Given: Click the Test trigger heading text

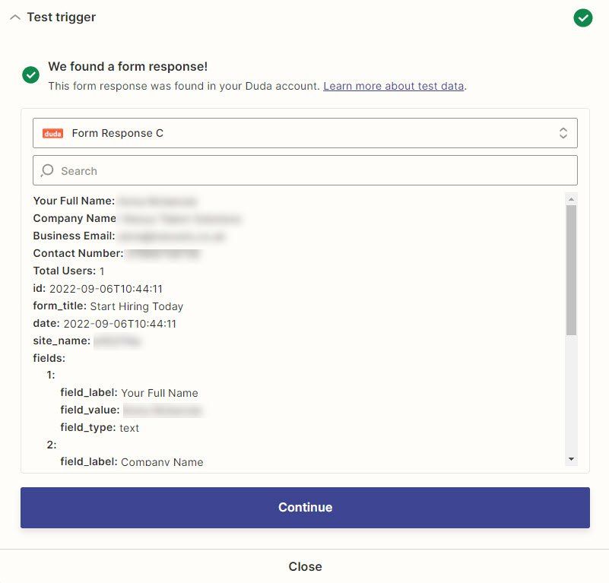Looking at the screenshot, I should tap(62, 17).
